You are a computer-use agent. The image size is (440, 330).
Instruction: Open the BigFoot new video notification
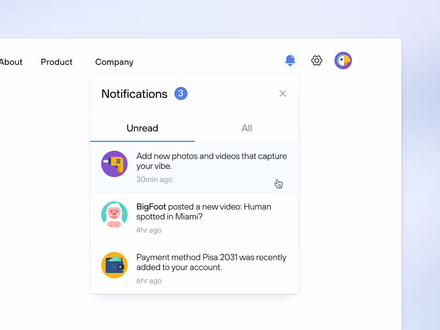point(204,212)
